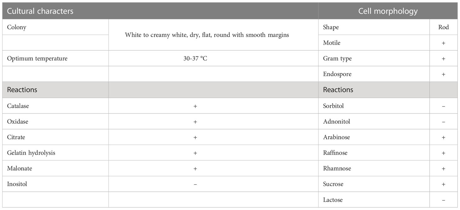Select the Lactose row label
460x210 pixels.
333,200
